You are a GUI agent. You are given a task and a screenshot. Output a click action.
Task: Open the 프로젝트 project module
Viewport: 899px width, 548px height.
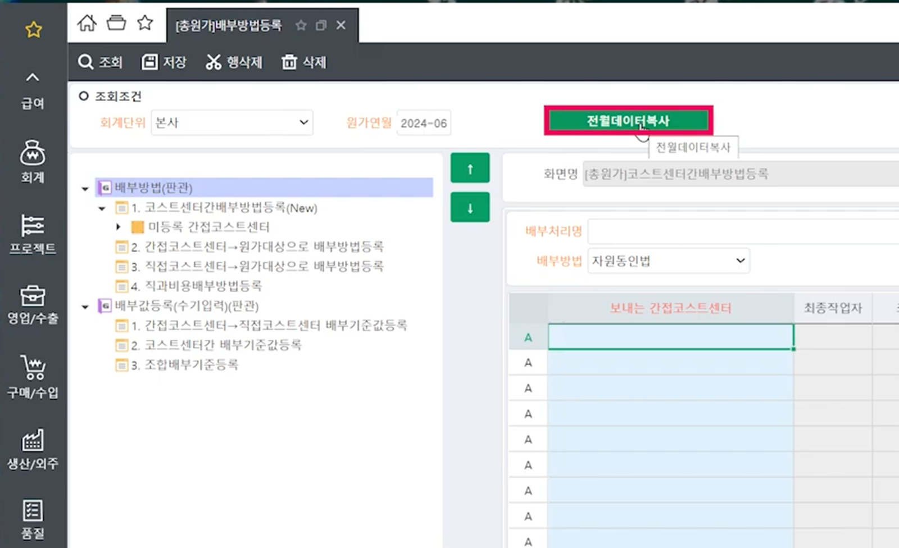click(33, 234)
